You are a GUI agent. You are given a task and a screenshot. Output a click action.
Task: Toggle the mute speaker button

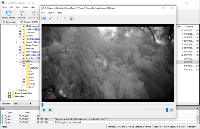coord(171,110)
